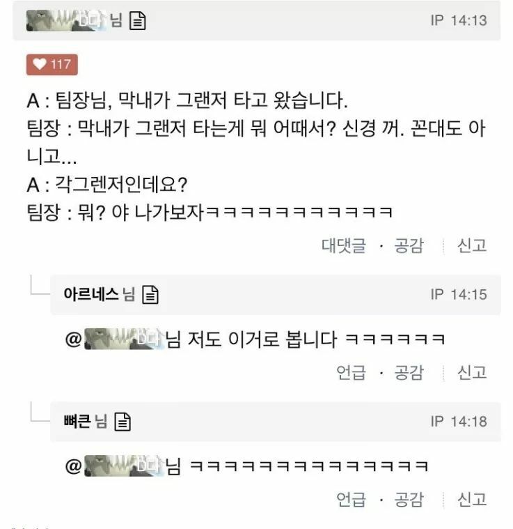Click the IP 14:15 timestamp on 아르네스's reply
The image size is (513, 529).
tap(459, 294)
